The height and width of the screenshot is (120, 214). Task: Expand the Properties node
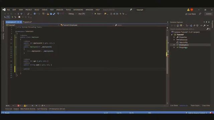(x=174, y=37)
